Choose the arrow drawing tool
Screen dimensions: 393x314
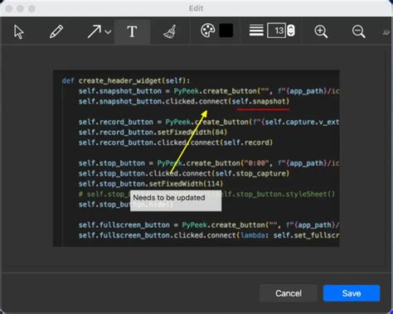click(94, 31)
